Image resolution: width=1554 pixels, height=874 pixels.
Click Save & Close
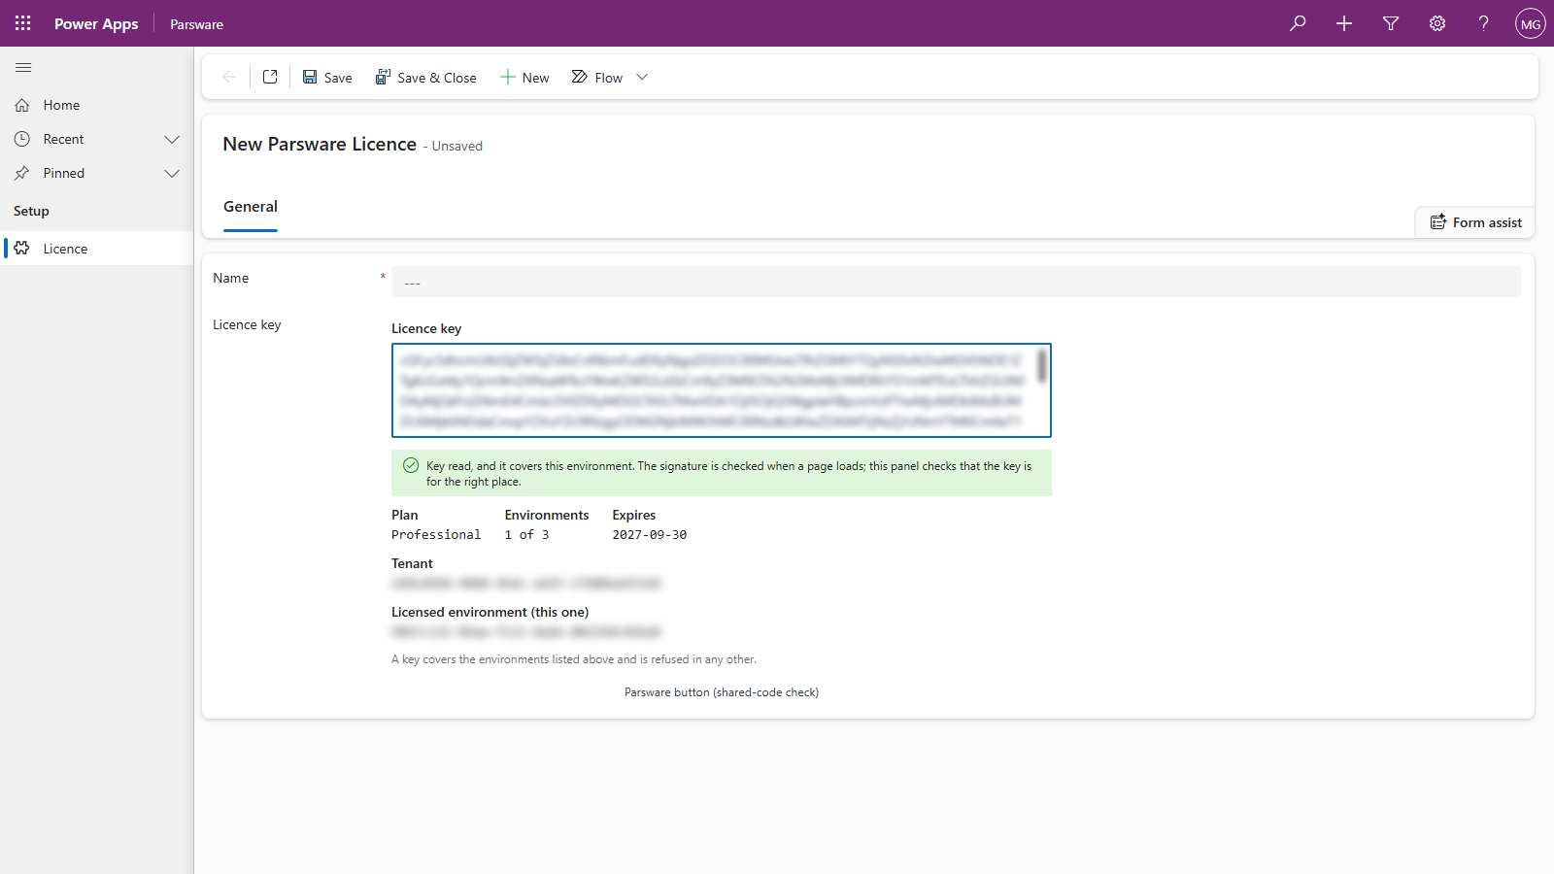point(426,77)
